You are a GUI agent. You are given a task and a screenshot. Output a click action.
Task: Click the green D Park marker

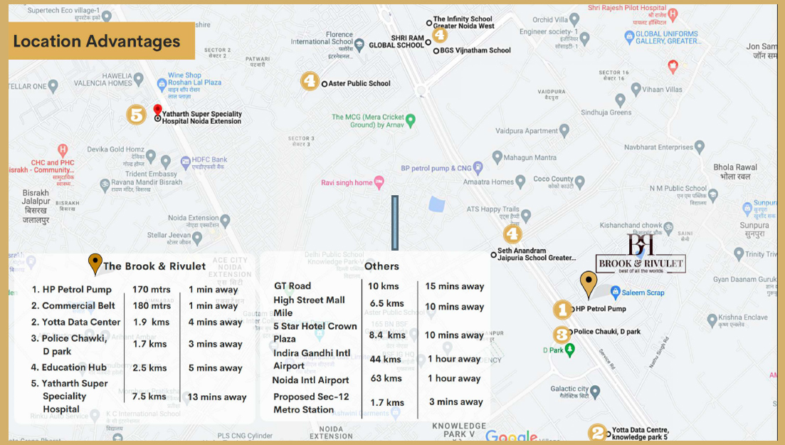tap(570, 350)
